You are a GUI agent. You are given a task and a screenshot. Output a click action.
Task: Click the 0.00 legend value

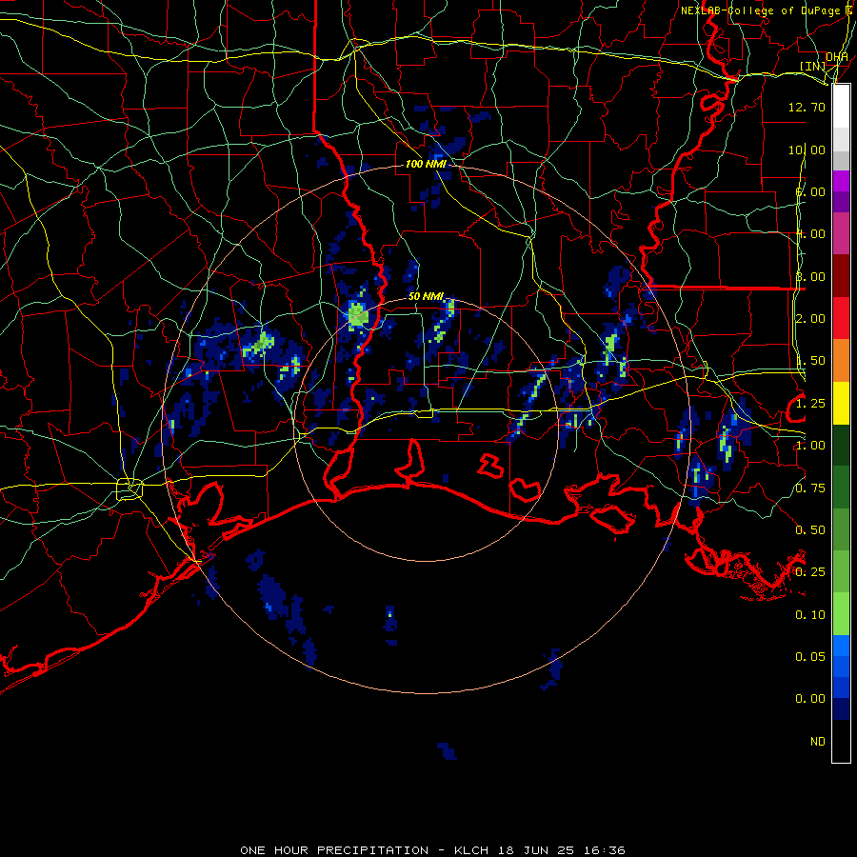tap(810, 699)
